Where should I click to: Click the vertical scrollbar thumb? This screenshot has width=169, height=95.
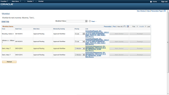(168, 42)
